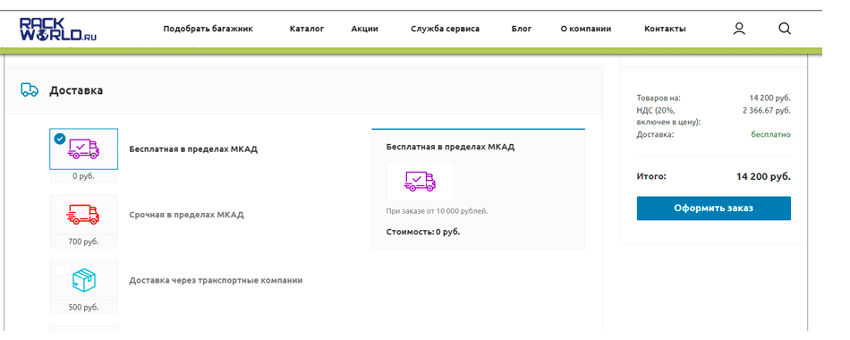Image resolution: width=850 pixels, height=340 pixels.
Task: Click the 'Товаров на:' summary label
Action: pos(659,98)
